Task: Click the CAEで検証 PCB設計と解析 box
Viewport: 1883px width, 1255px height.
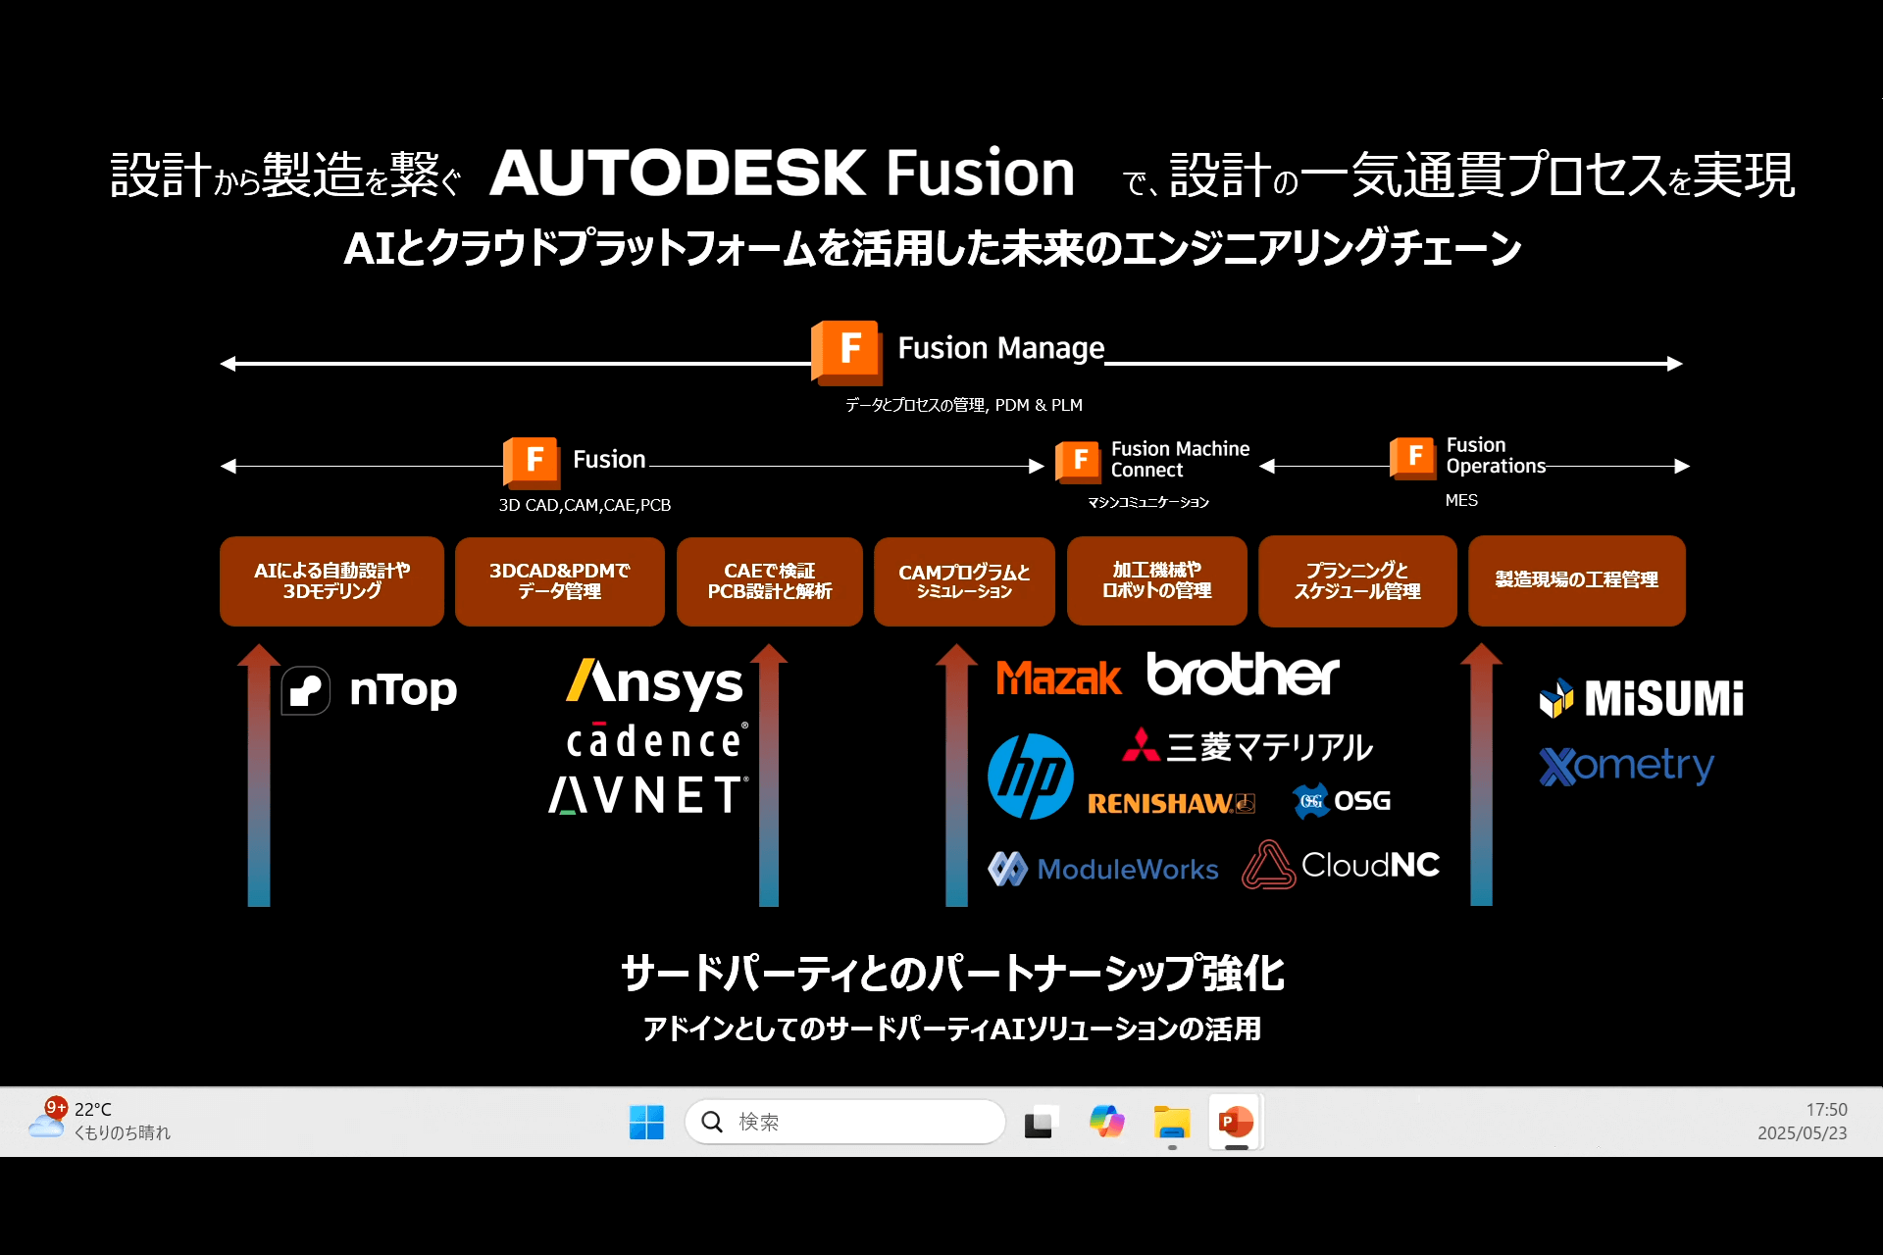Action: click(x=769, y=580)
